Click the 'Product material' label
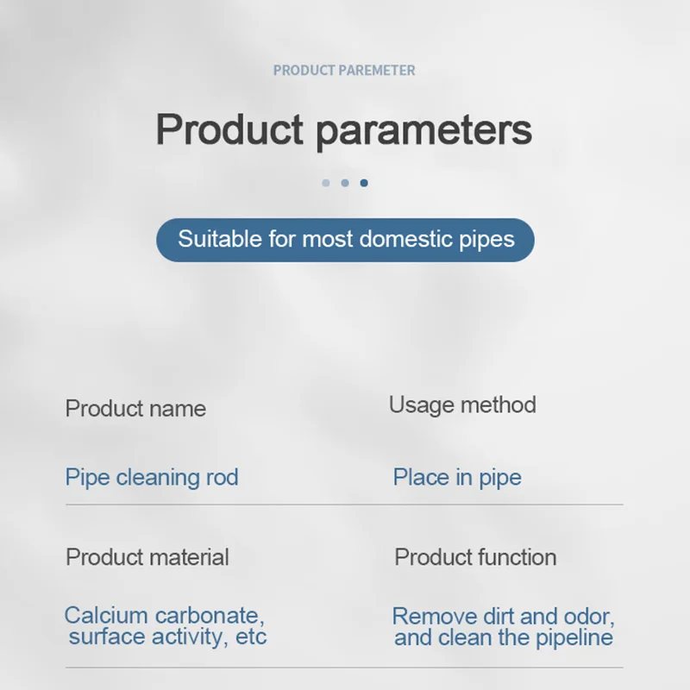Image resolution: width=690 pixels, height=690 pixels. [147, 557]
